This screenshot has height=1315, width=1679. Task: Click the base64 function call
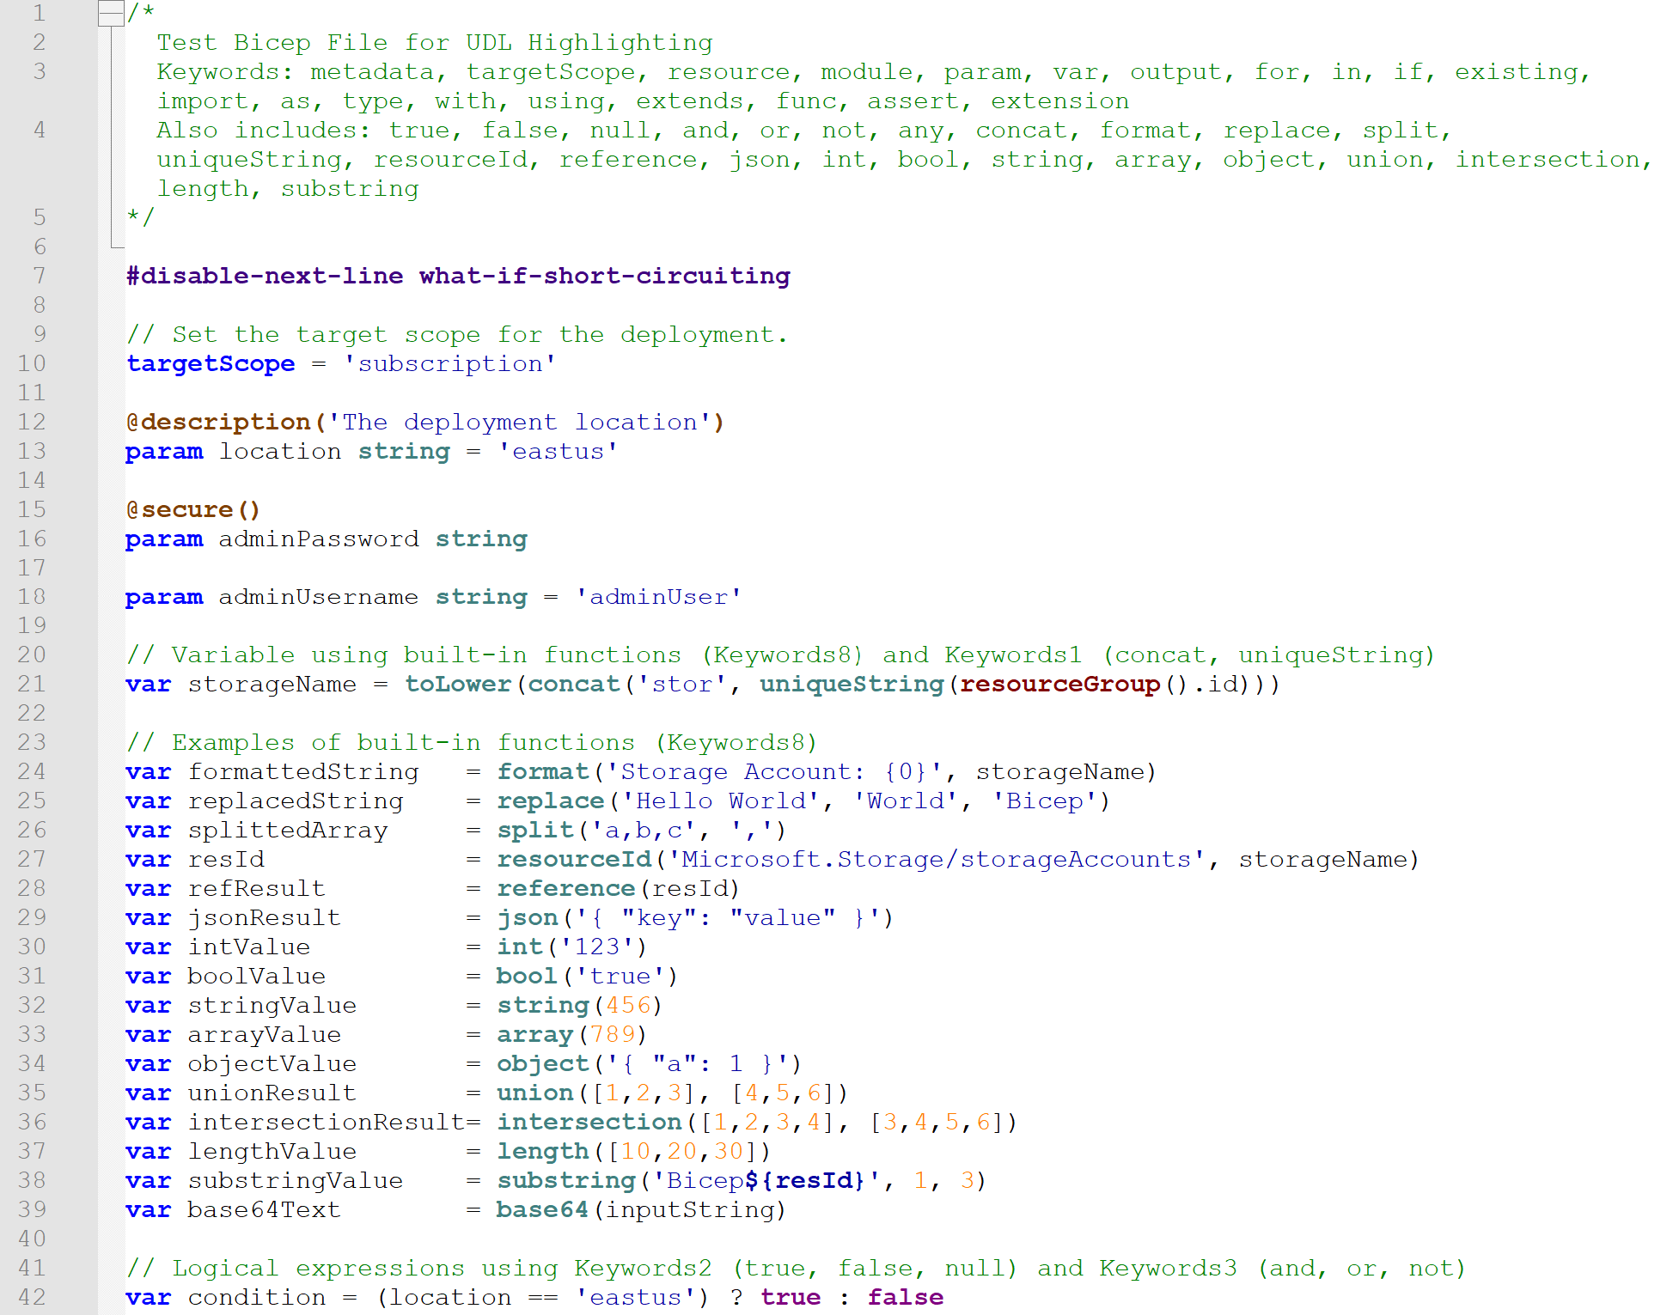542,1209
